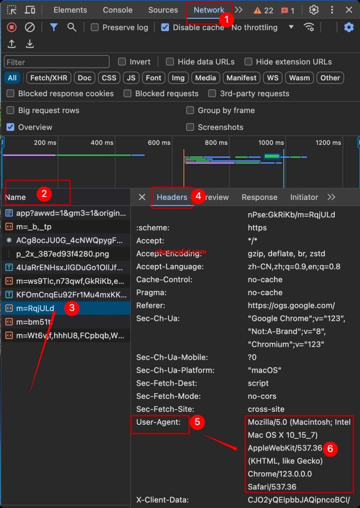This screenshot has height=508, width=360.
Task: Open network search with magnifier icon
Action: [72, 27]
